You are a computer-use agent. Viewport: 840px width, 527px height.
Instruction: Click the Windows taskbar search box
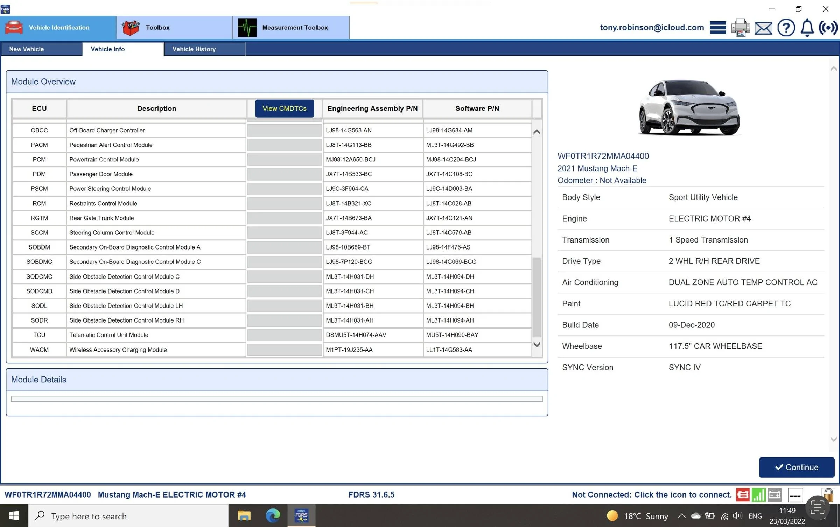[128, 516]
